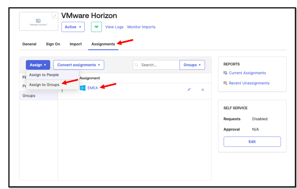Choose Assign to People menu option
The image size is (297, 189).
click(x=44, y=75)
